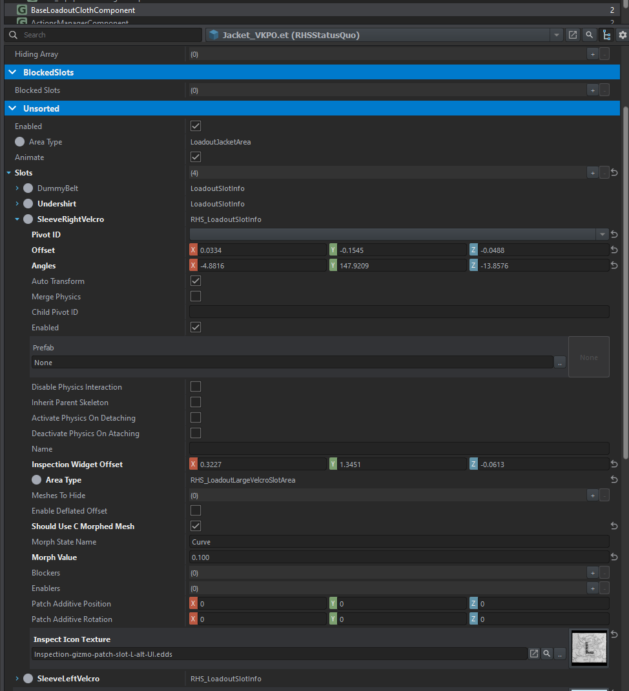Add an element to Hiding Array
The height and width of the screenshot is (691, 629).
point(592,54)
